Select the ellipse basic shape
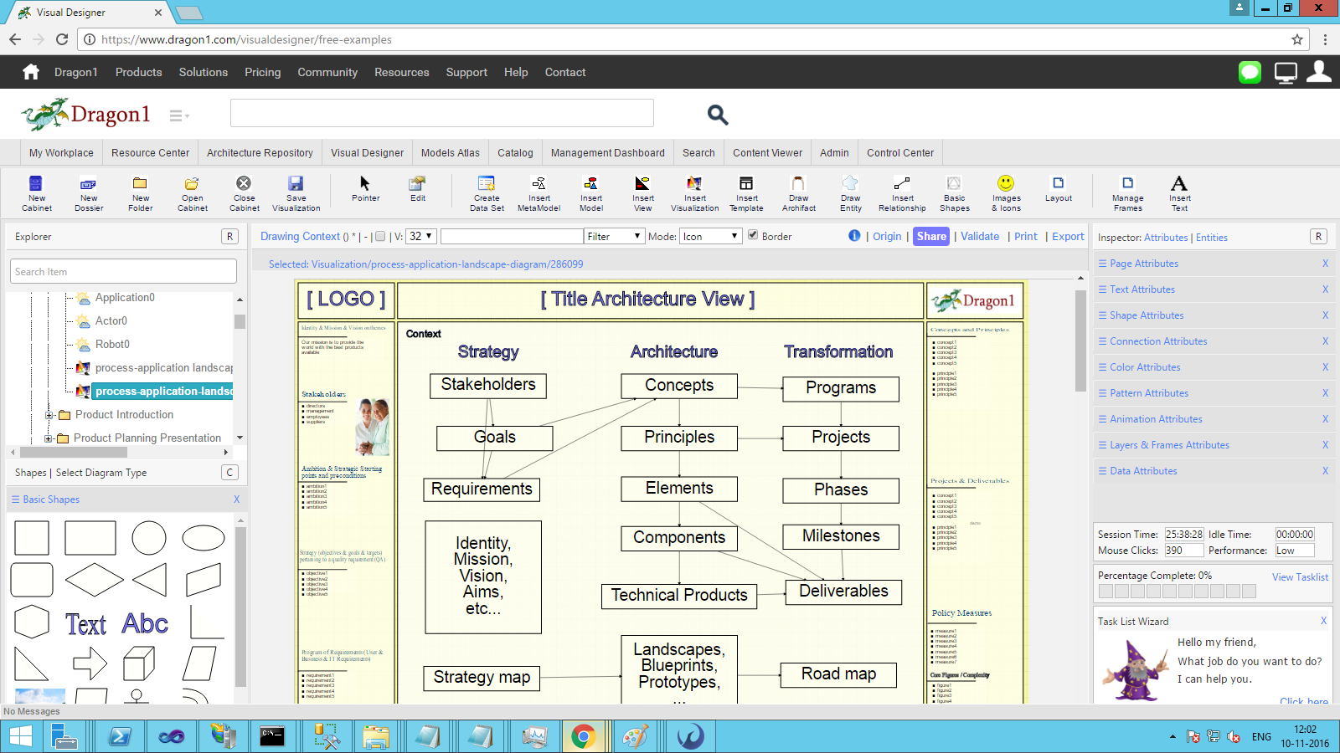Screen dimensions: 1340x753 pos(204,538)
